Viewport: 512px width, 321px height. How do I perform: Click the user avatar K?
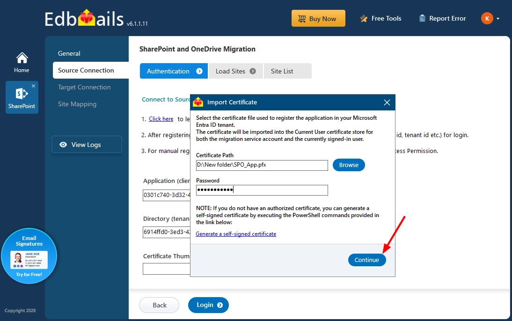tap(487, 18)
